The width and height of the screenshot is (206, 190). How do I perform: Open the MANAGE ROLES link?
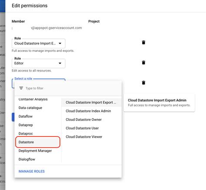click(32, 171)
